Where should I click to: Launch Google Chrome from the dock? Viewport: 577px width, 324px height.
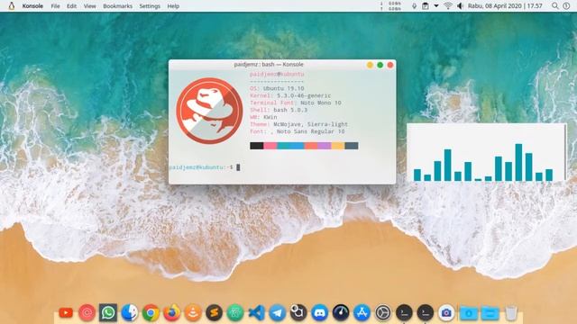point(151,312)
